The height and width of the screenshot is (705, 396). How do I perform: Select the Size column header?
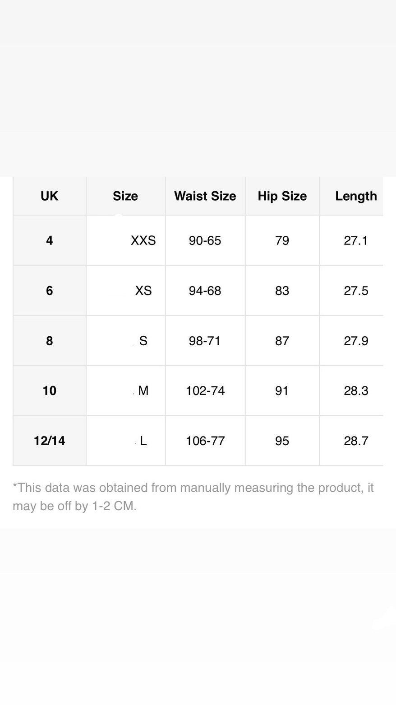coord(125,196)
